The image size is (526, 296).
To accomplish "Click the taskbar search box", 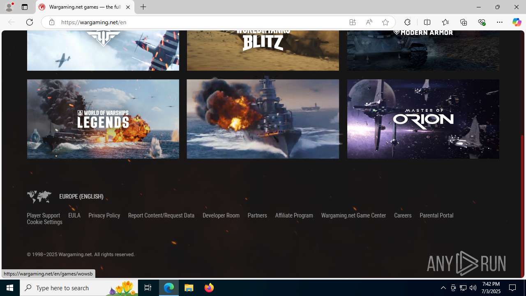I will (x=78, y=288).
